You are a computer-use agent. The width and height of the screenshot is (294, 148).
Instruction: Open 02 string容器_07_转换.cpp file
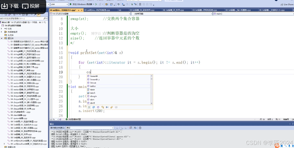22,70
